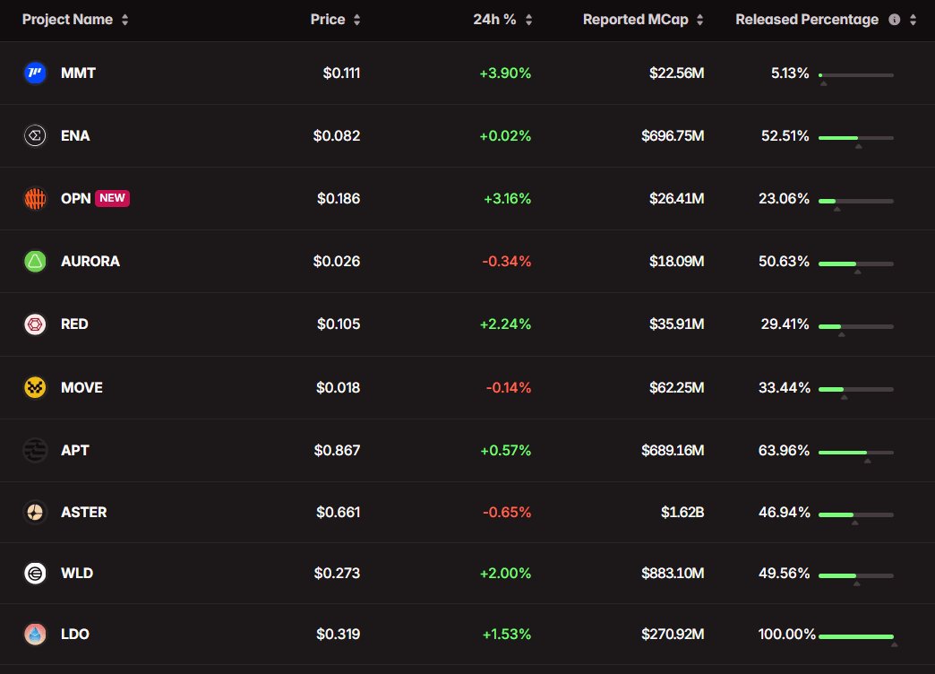Sort by Price column arrows
Image resolution: width=935 pixels, height=674 pixels.
tap(357, 20)
